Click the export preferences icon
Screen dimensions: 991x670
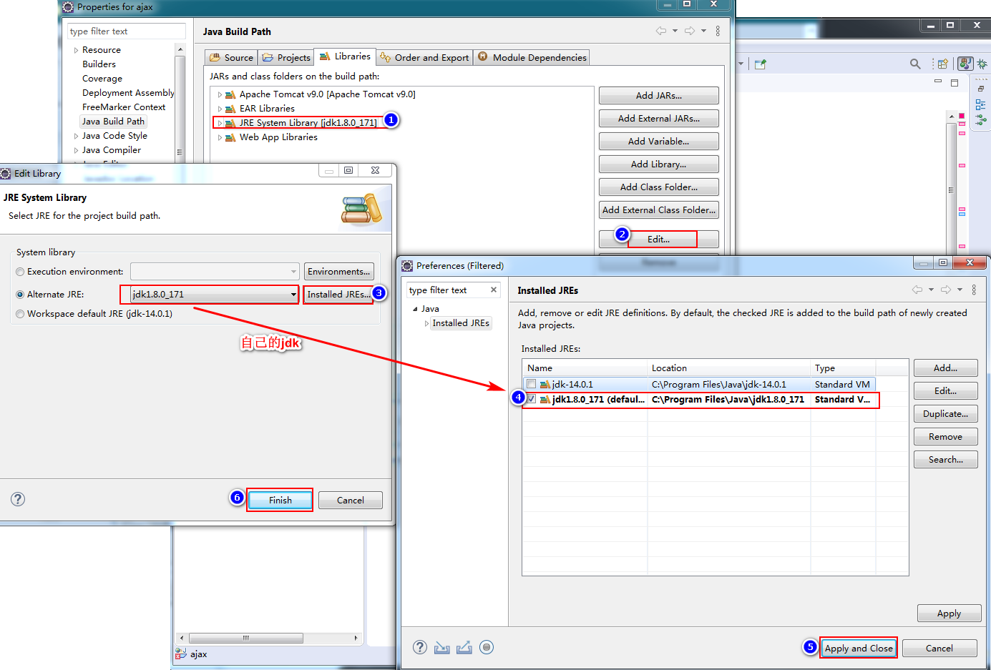click(x=464, y=647)
